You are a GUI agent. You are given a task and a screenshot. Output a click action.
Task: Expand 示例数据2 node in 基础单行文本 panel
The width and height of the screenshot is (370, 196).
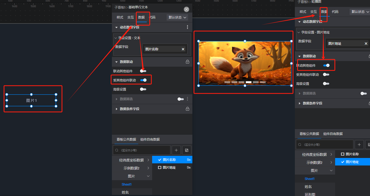tap(148, 168)
